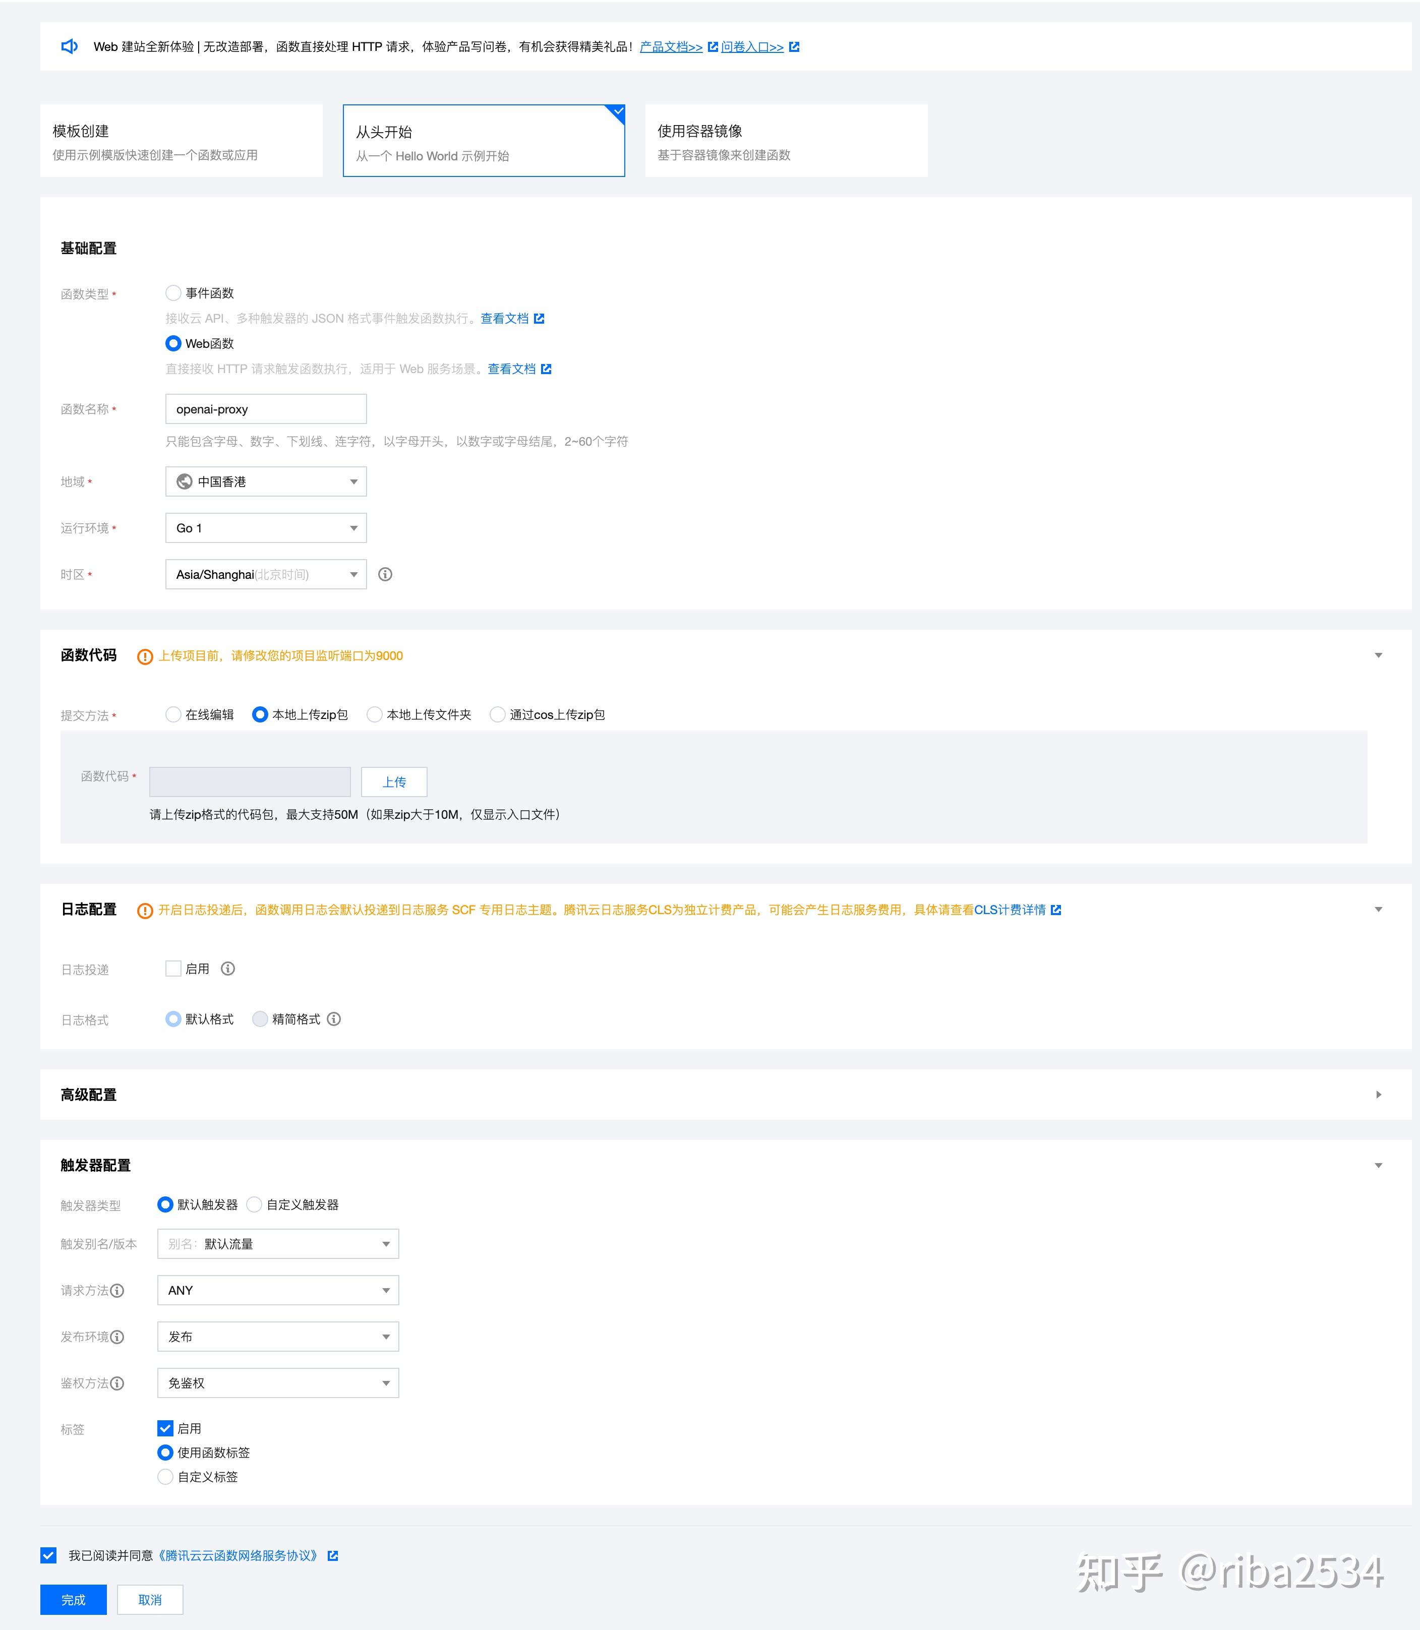Switch to 模板创建 creation tab
Image resolution: width=1420 pixels, height=1630 pixels.
[182, 141]
